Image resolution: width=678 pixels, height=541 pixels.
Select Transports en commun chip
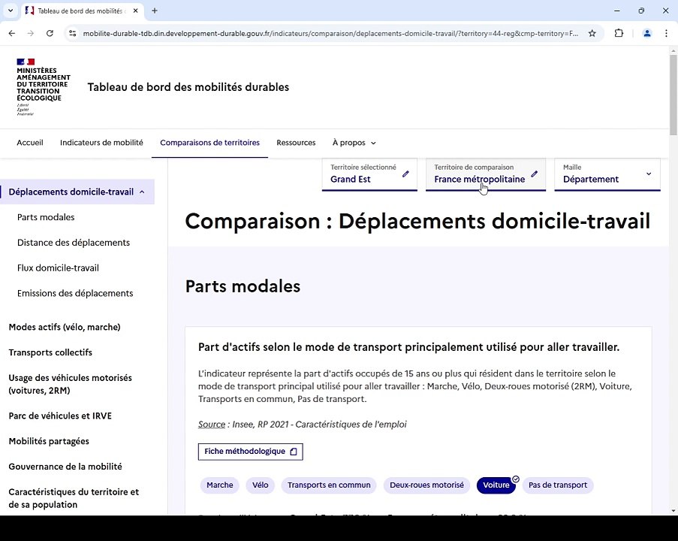329,485
